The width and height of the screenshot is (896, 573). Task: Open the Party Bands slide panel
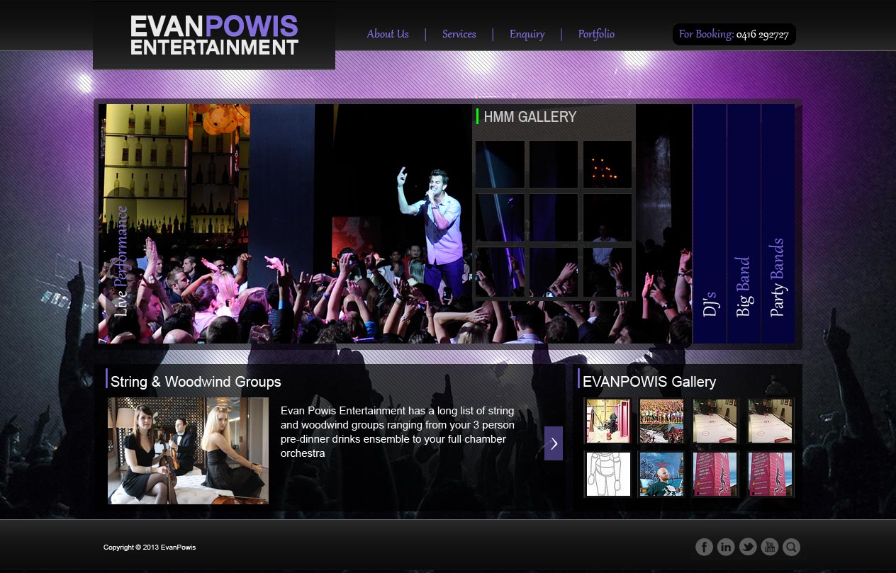pos(778,224)
